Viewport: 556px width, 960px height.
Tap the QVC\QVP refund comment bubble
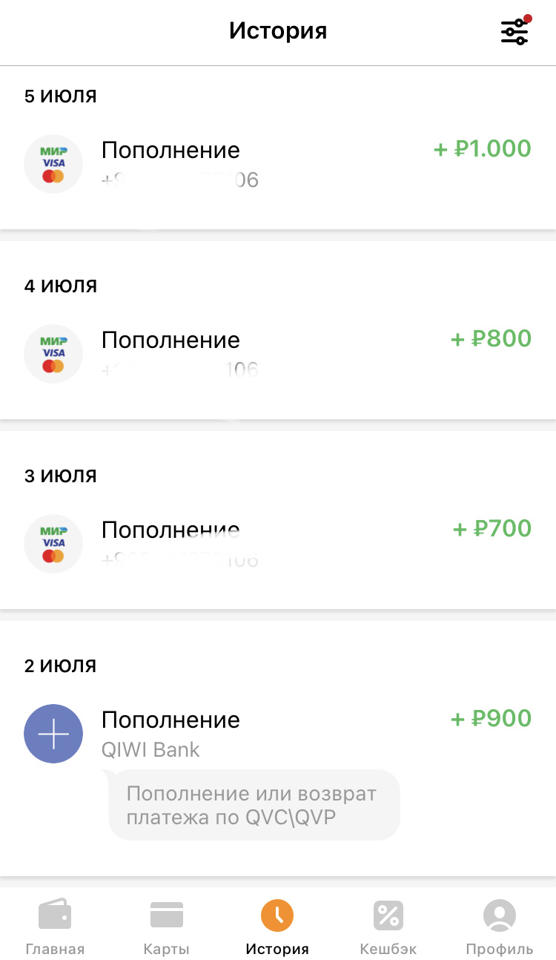point(254,805)
